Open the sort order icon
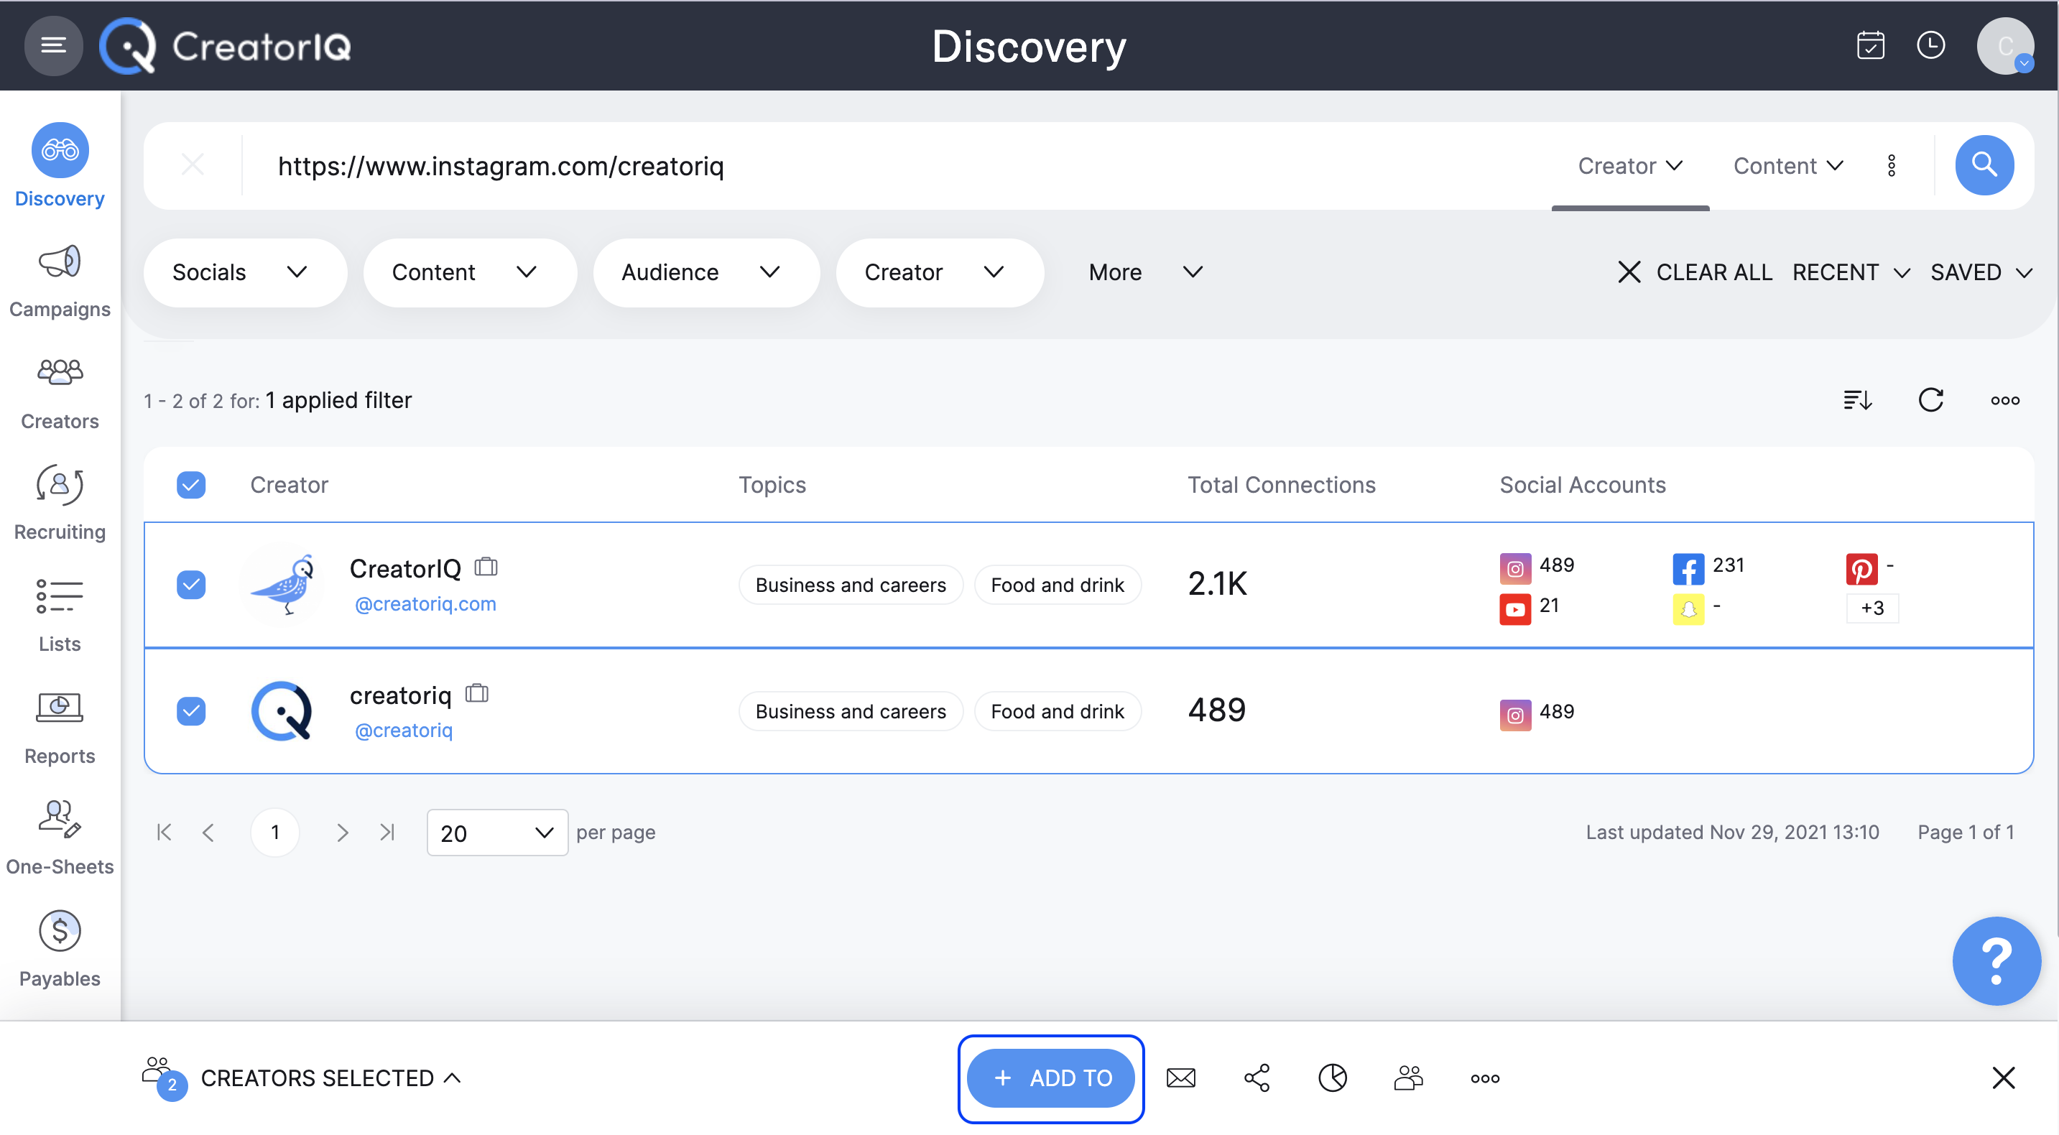 (x=1857, y=399)
